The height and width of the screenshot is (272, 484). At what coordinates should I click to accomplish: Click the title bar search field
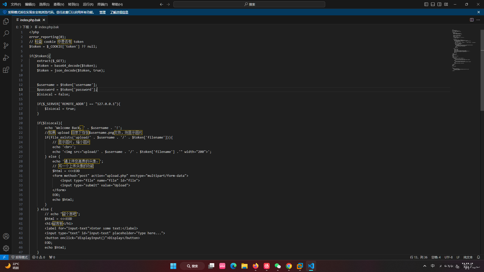pos(249,4)
